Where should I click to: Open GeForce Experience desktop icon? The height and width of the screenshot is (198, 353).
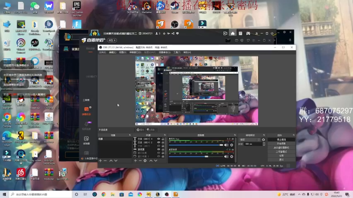[7, 102]
